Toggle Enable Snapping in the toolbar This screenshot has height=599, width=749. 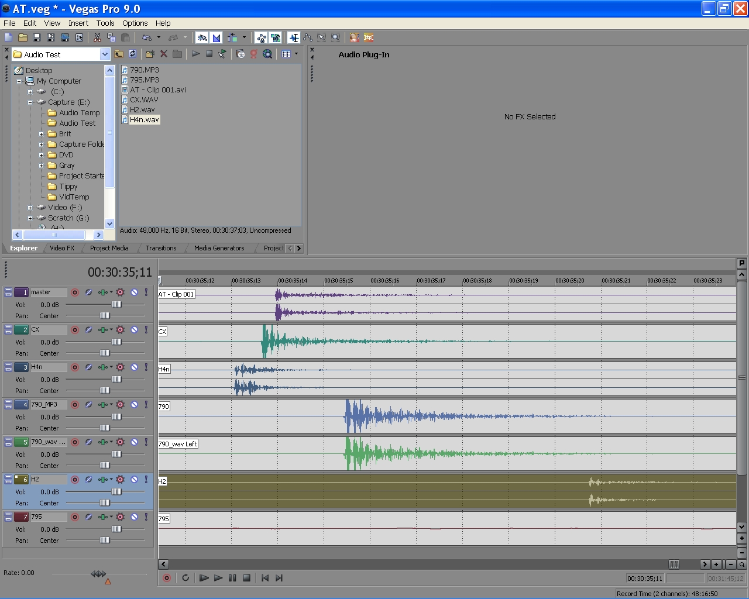(202, 37)
